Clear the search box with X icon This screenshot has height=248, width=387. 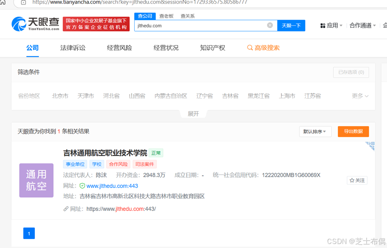coord(270,25)
